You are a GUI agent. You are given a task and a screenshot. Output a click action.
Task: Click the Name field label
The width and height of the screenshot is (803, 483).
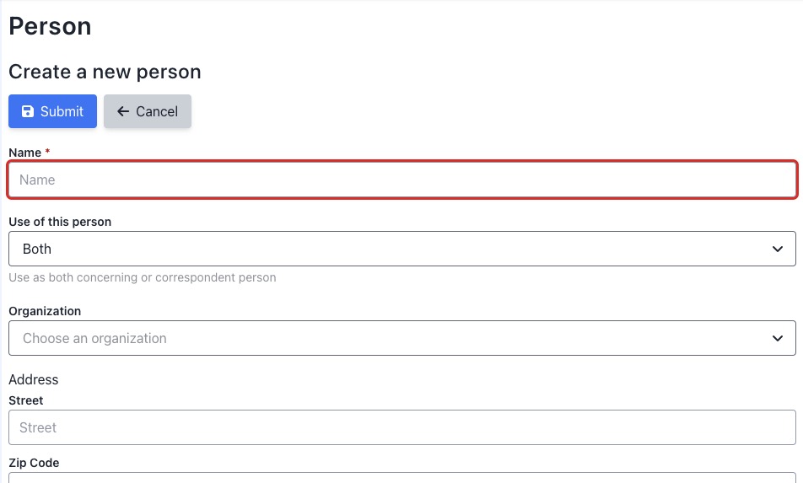(24, 153)
